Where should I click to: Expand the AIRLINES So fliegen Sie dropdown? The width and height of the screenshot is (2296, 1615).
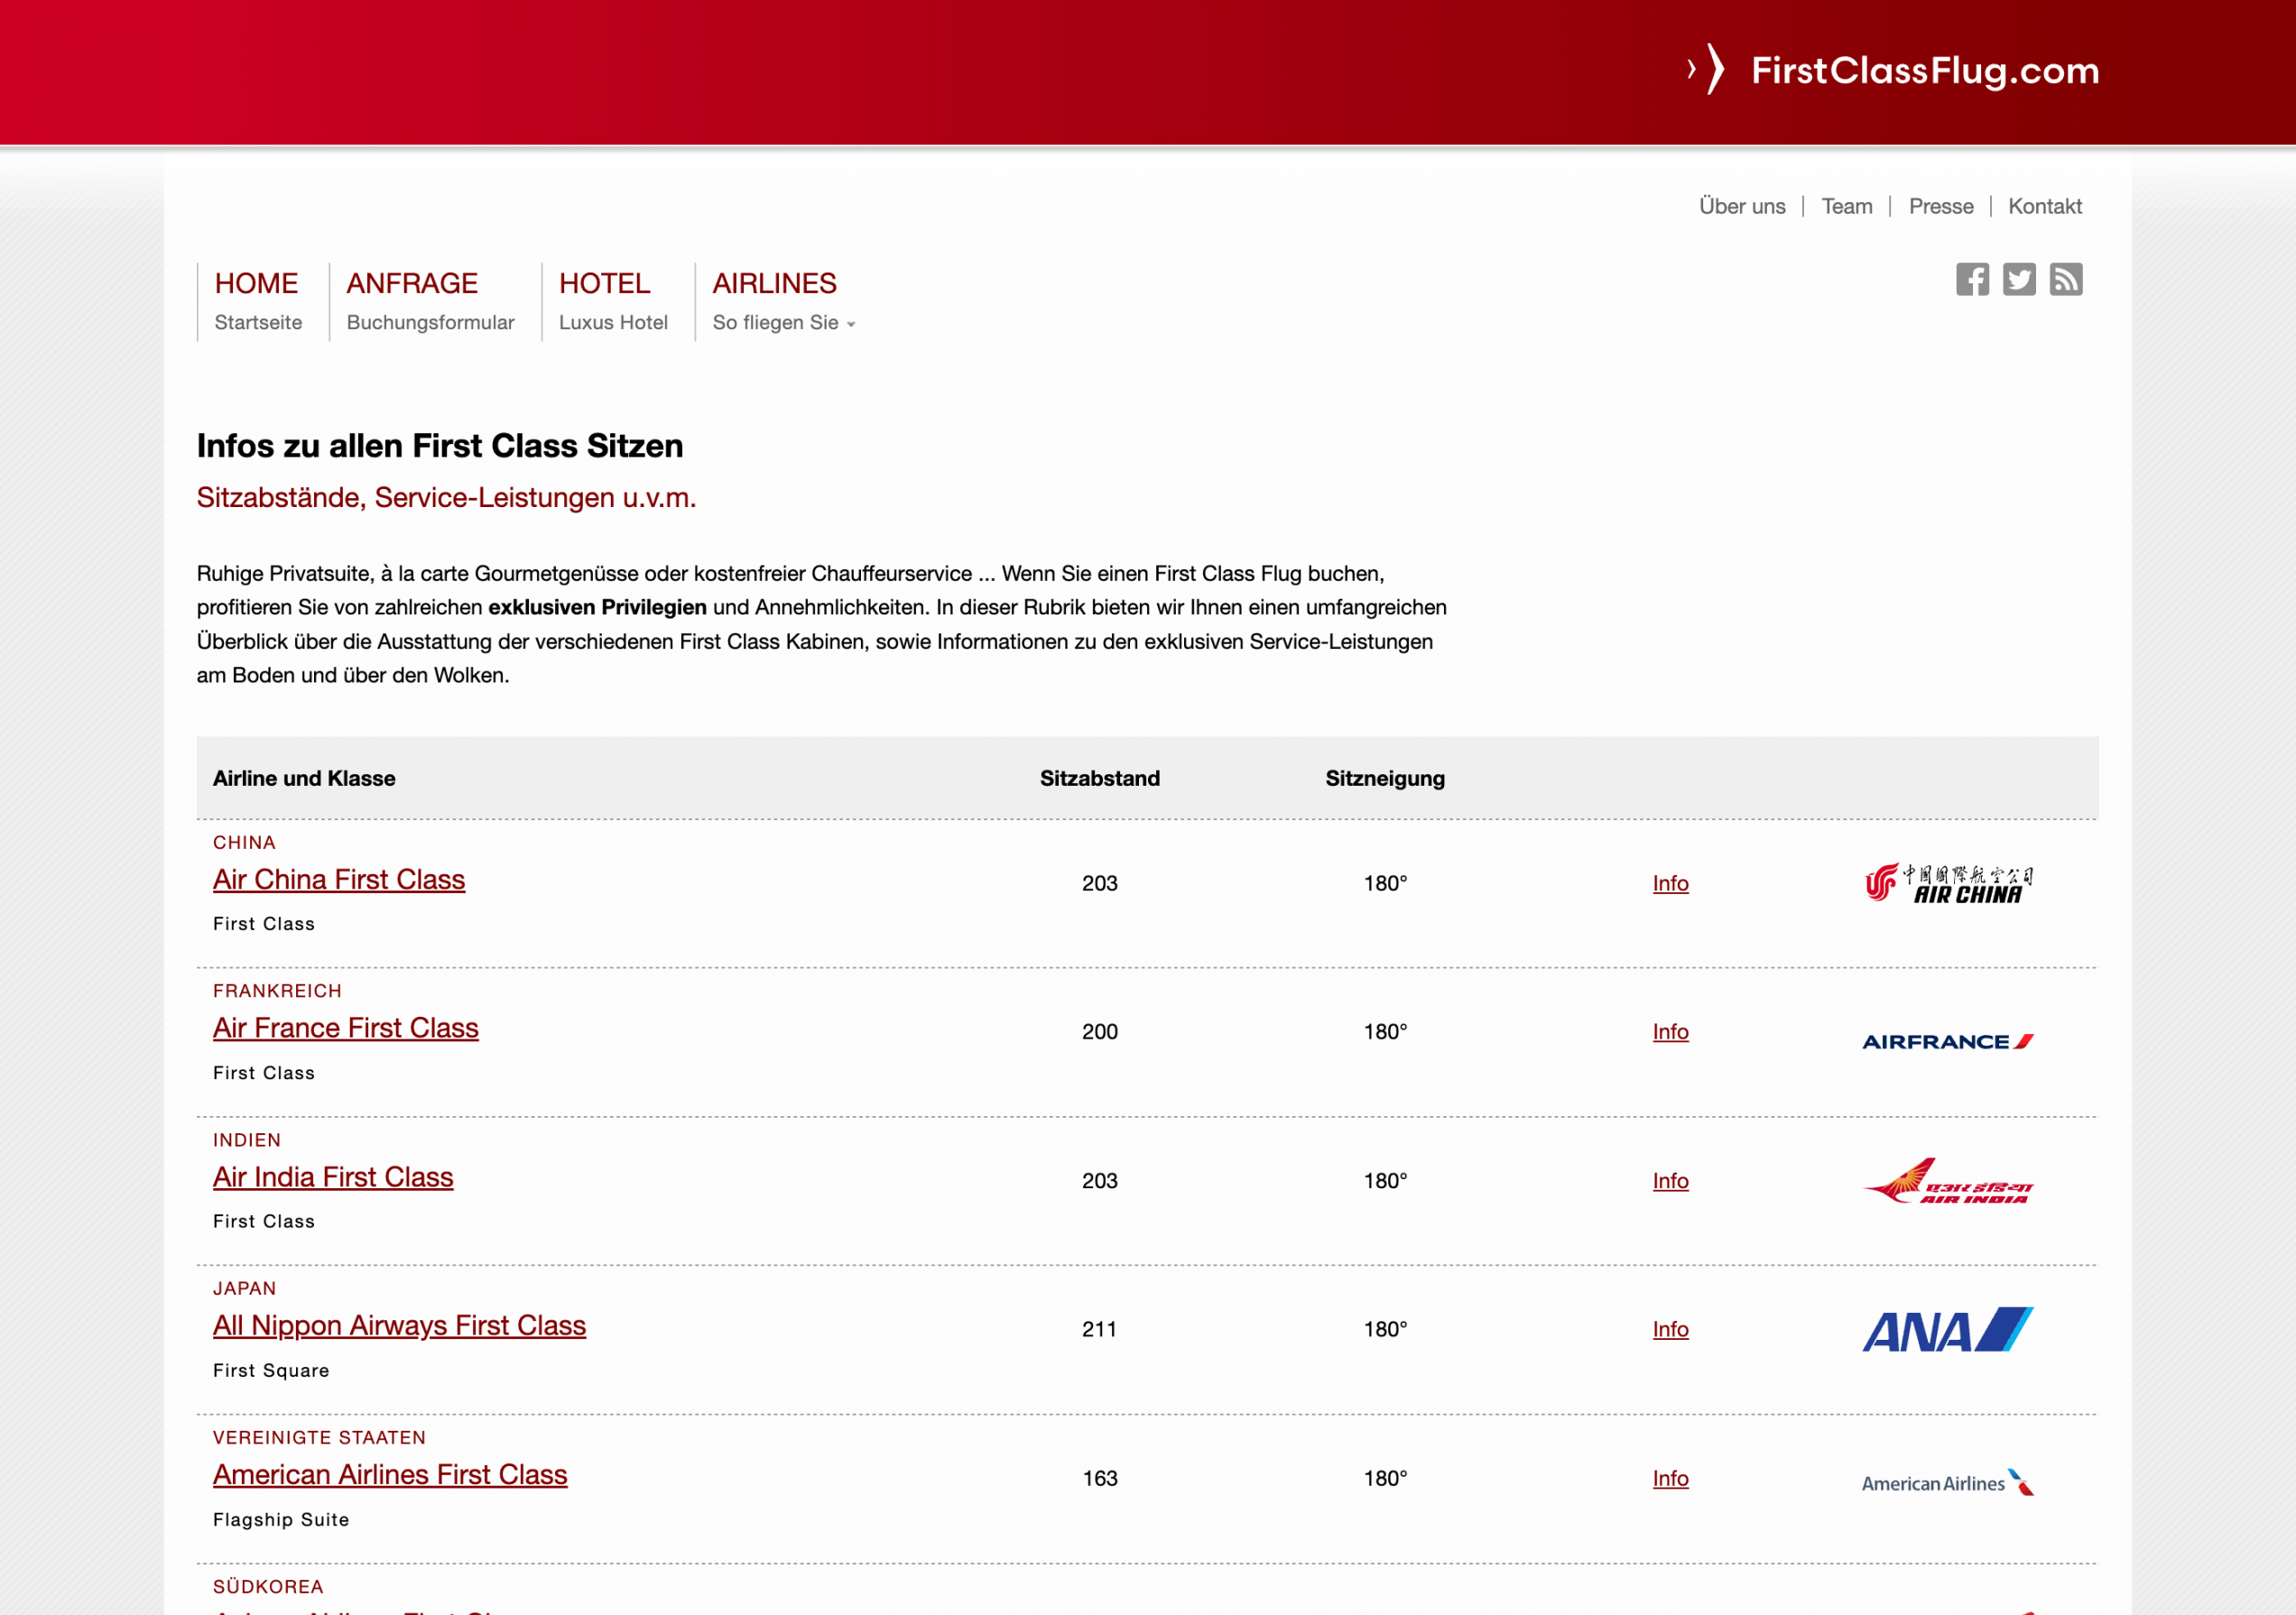click(x=783, y=300)
